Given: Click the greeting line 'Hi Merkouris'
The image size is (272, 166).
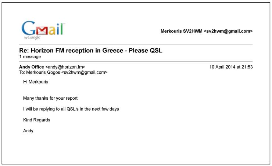Looking at the screenshot, I should click(36, 82).
